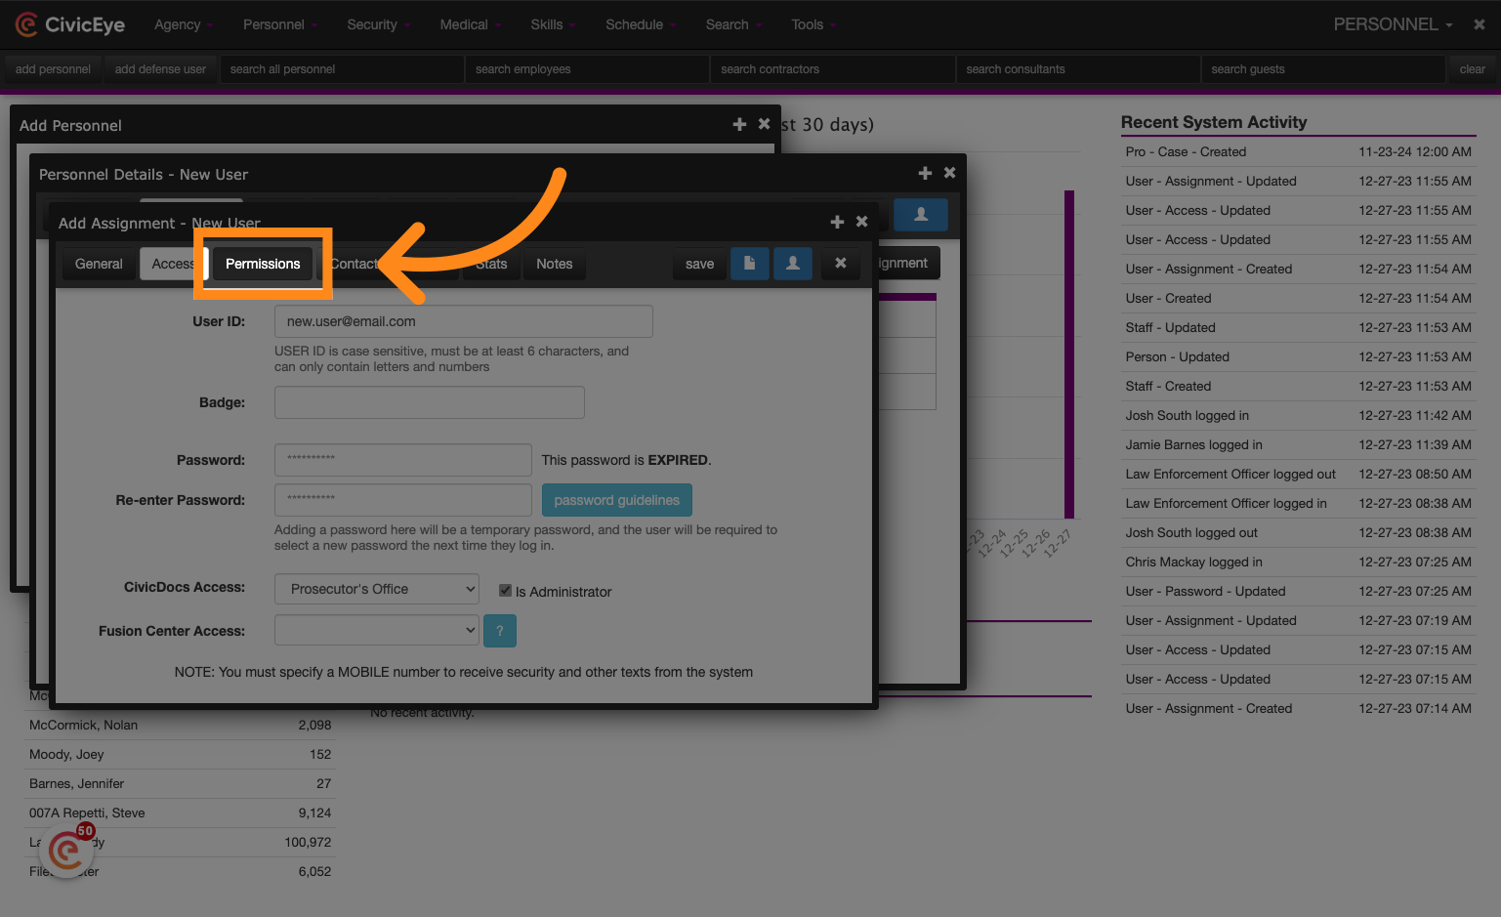Click 'Josh South logged in' activity entry
This screenshot has height=917, width=1501.
coord(1298,415)
